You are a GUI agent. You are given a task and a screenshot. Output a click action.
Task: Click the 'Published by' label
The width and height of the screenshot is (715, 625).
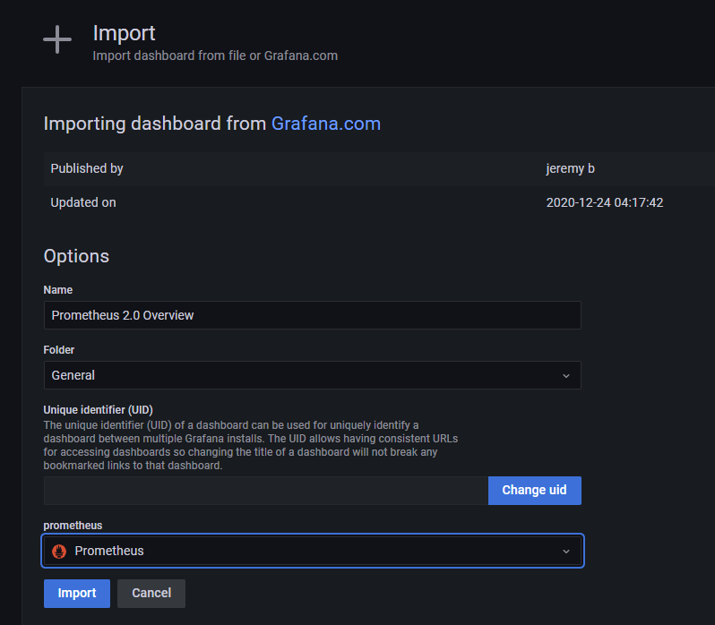(x=87, y=168)
